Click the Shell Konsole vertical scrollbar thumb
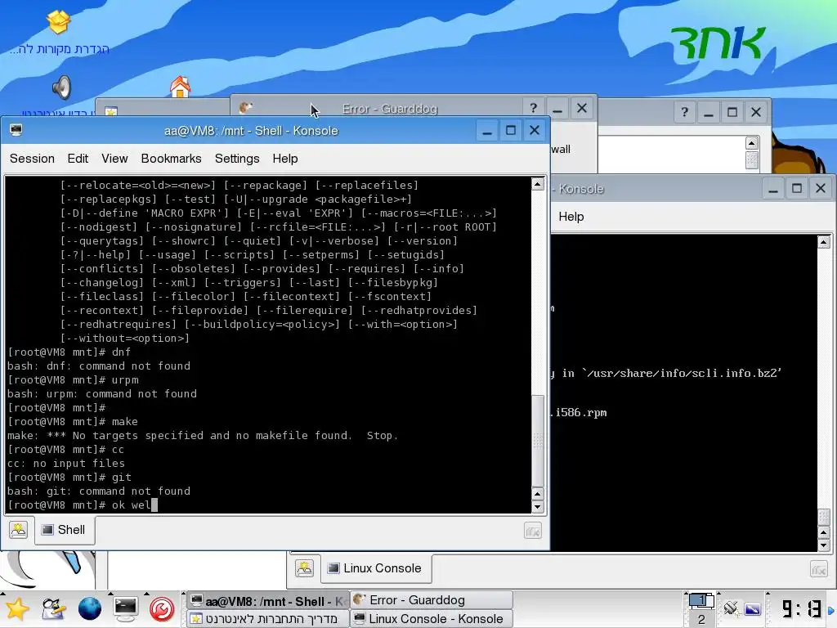The width and height of the screenshot is (837, 628). coord(538,440)
